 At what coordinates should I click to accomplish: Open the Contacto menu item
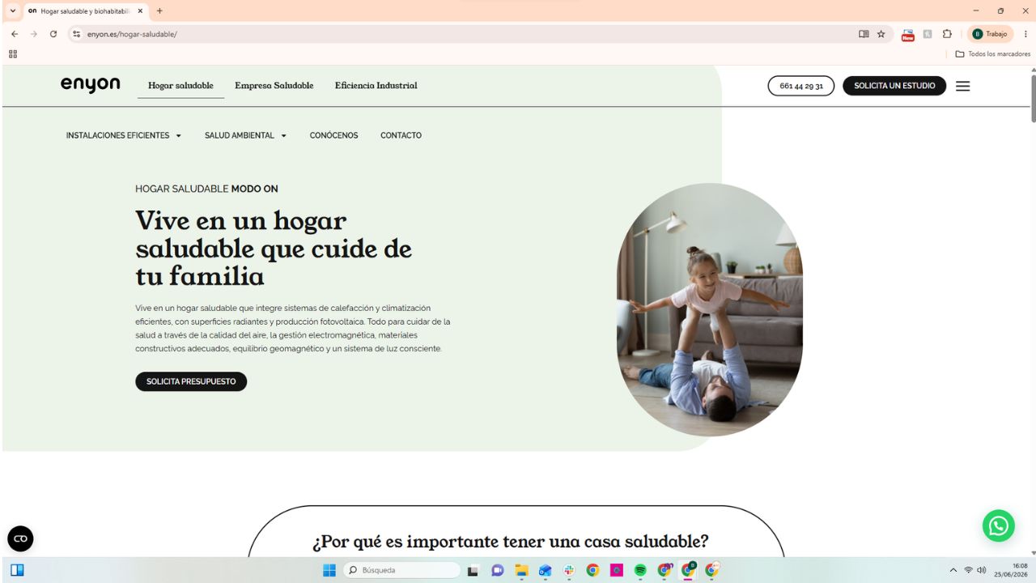[401, 135]
